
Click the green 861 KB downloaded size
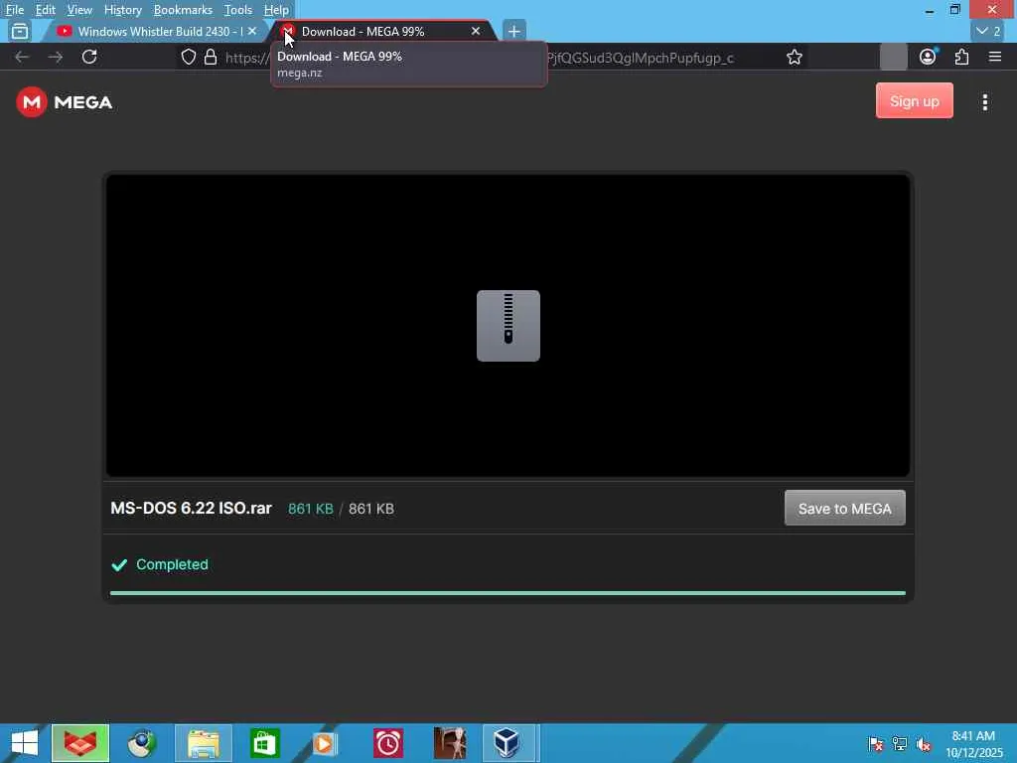311,509
